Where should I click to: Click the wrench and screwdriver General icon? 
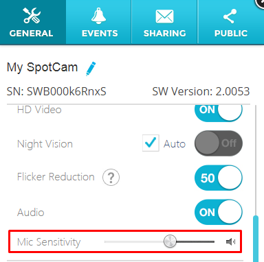click(x=32, y=16)
